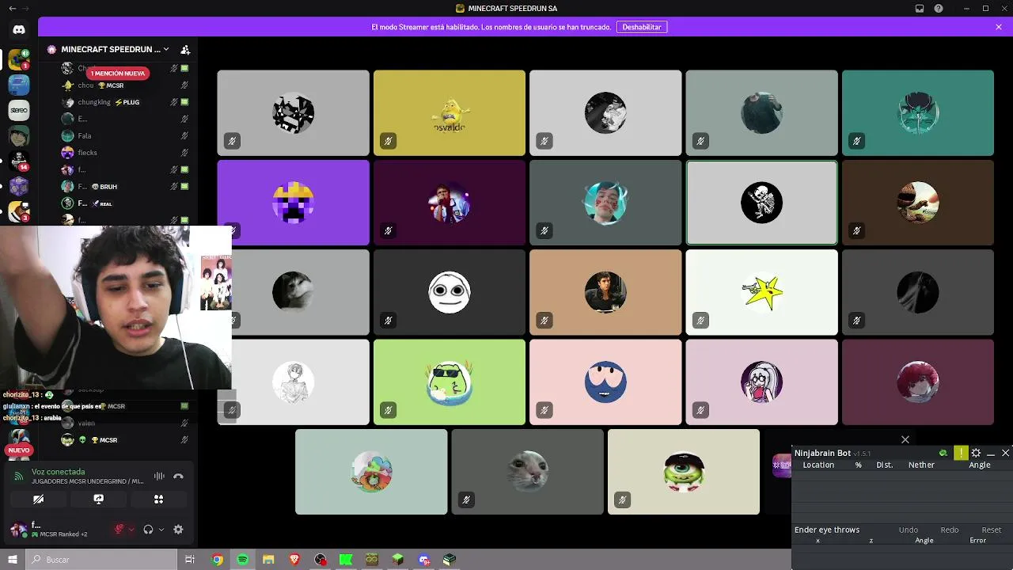Open the 'stereo' server in sidebar

pyautogui.click(x=19, y=110)
